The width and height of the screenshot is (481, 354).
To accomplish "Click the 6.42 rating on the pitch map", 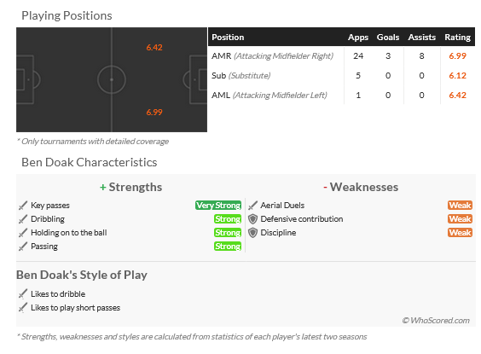I will coord(154,48).
